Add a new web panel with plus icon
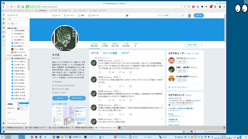The width and height of the screenshot is (248, 139). click(x=3, y=45)
